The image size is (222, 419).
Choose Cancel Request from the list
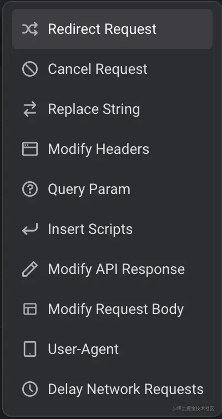112,69
